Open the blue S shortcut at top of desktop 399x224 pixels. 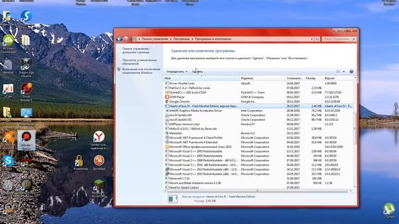[26, 17]
